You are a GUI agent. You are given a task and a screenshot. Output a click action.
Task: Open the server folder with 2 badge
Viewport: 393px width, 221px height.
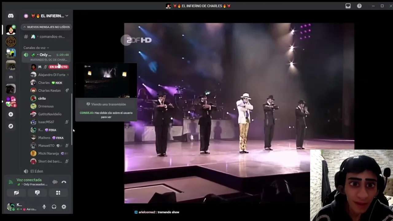click(11, 102)
